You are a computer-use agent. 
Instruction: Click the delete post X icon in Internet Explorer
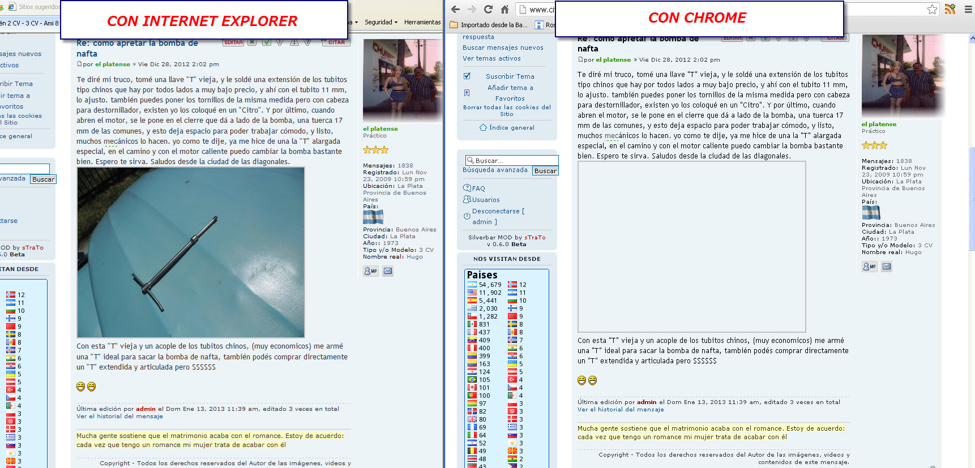pyautogui.click(x=252, y=42)
